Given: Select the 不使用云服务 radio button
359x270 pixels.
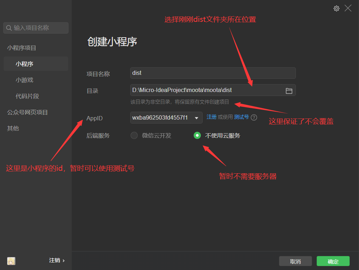Looking at the screenshot, I should [197, 135].
